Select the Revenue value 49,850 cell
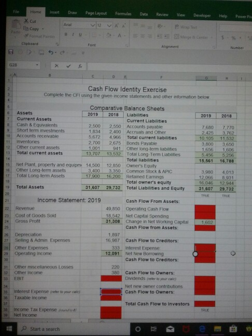 pos(113,208)
